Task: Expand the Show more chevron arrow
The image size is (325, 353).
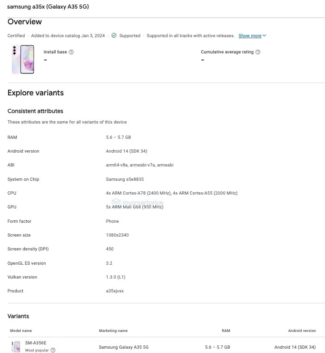Action: click(x=265, y=36)
